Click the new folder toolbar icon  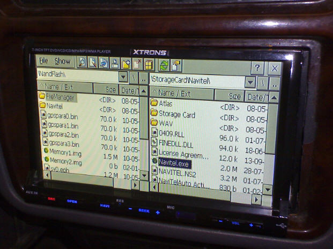pos(126,64)
